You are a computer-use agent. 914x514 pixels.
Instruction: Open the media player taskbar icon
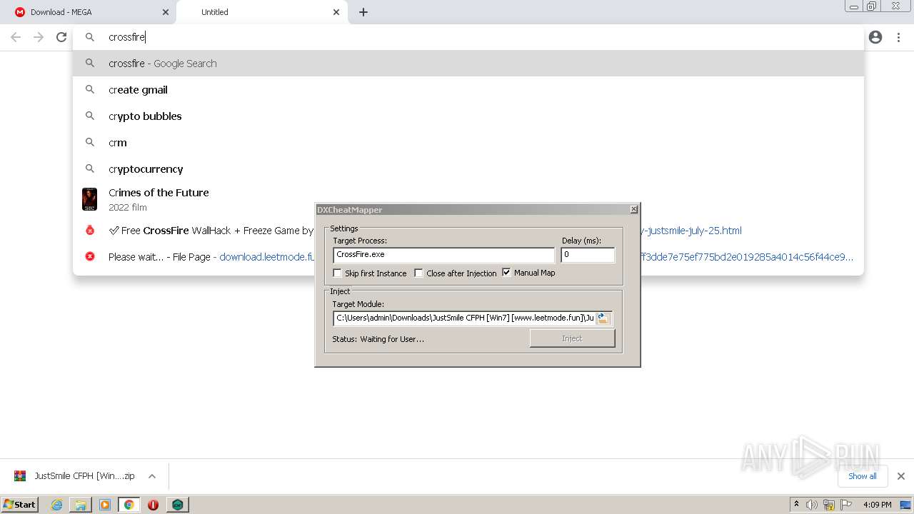point(105,505)
